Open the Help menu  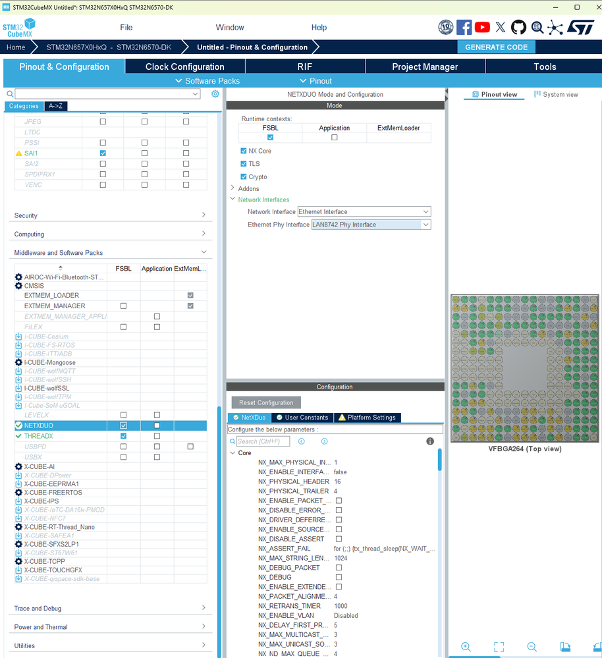[x=319, y=27]
